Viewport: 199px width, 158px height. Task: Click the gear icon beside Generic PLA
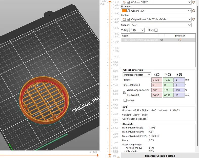(194, 11)
